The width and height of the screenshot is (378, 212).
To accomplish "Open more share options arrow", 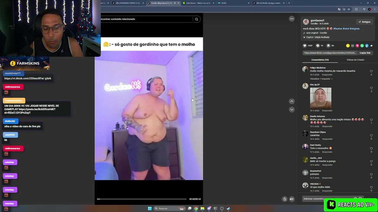I will (371, 46).
